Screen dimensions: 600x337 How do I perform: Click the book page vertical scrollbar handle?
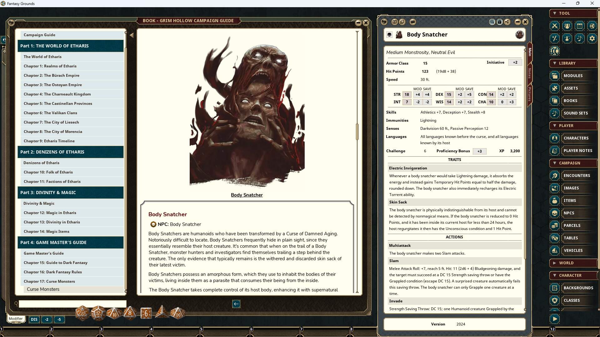pos(357,132)
